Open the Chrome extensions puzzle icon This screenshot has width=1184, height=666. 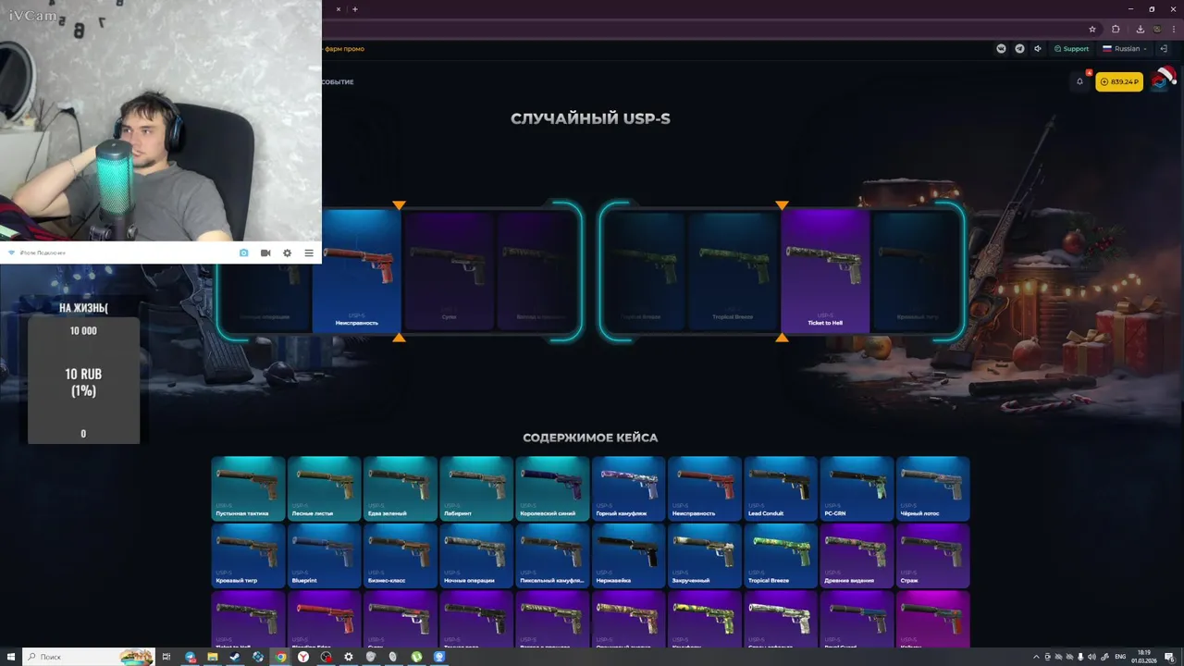[1116, 29]
